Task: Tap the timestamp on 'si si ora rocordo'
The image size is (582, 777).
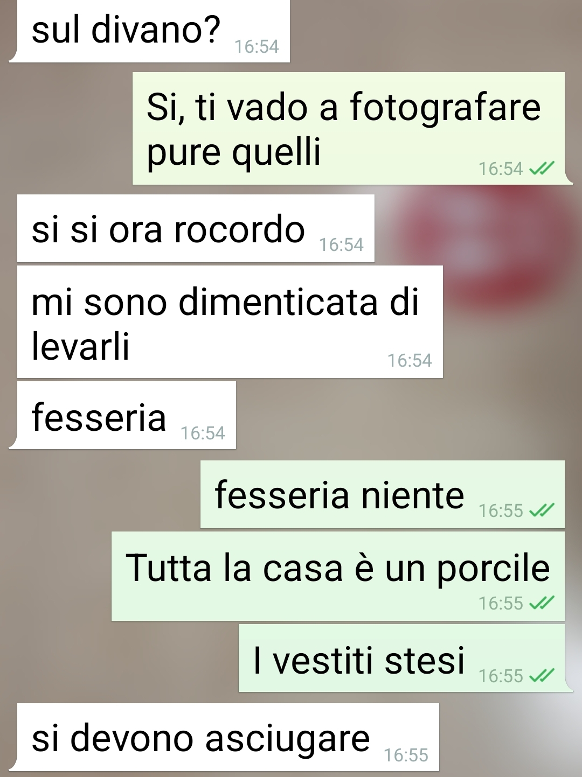Action: [x=341, y=245]
